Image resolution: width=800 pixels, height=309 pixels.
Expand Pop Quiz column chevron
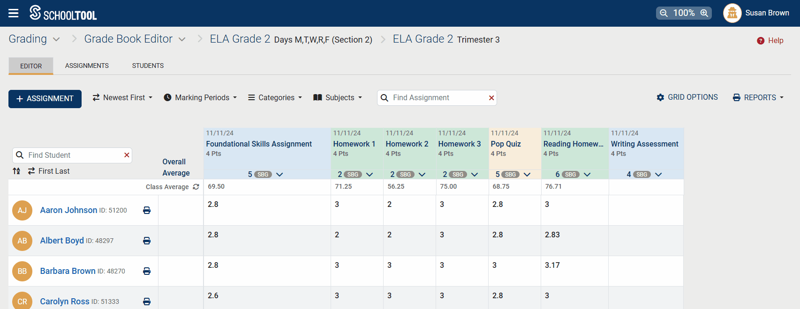[x=527, y=175]
